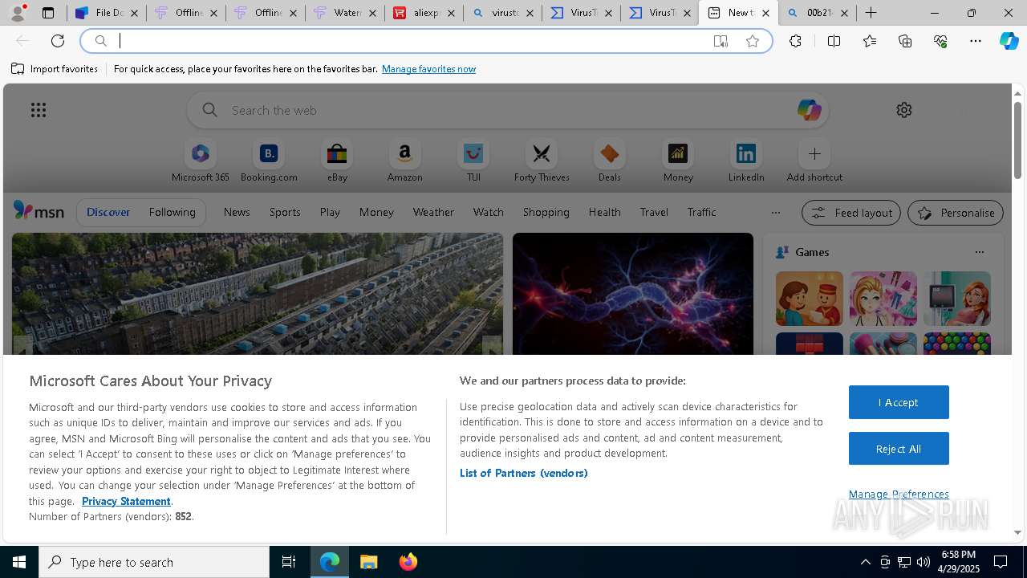Open Amazon shortcut

pyautogui.click(x=405, y=161)
